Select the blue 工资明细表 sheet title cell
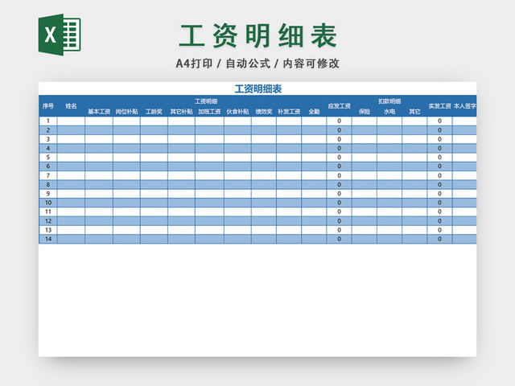The image size is (515, 386). (258, 89)
